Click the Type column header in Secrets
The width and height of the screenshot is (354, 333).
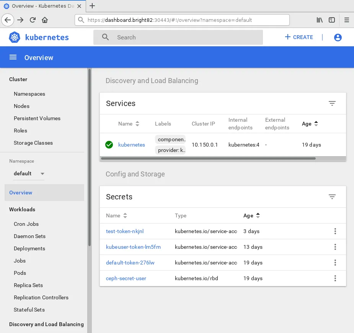coord(181,215)
